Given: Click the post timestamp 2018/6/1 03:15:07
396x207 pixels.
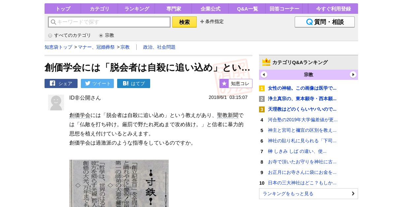Looking at the screenshot, I should [228, 97].
